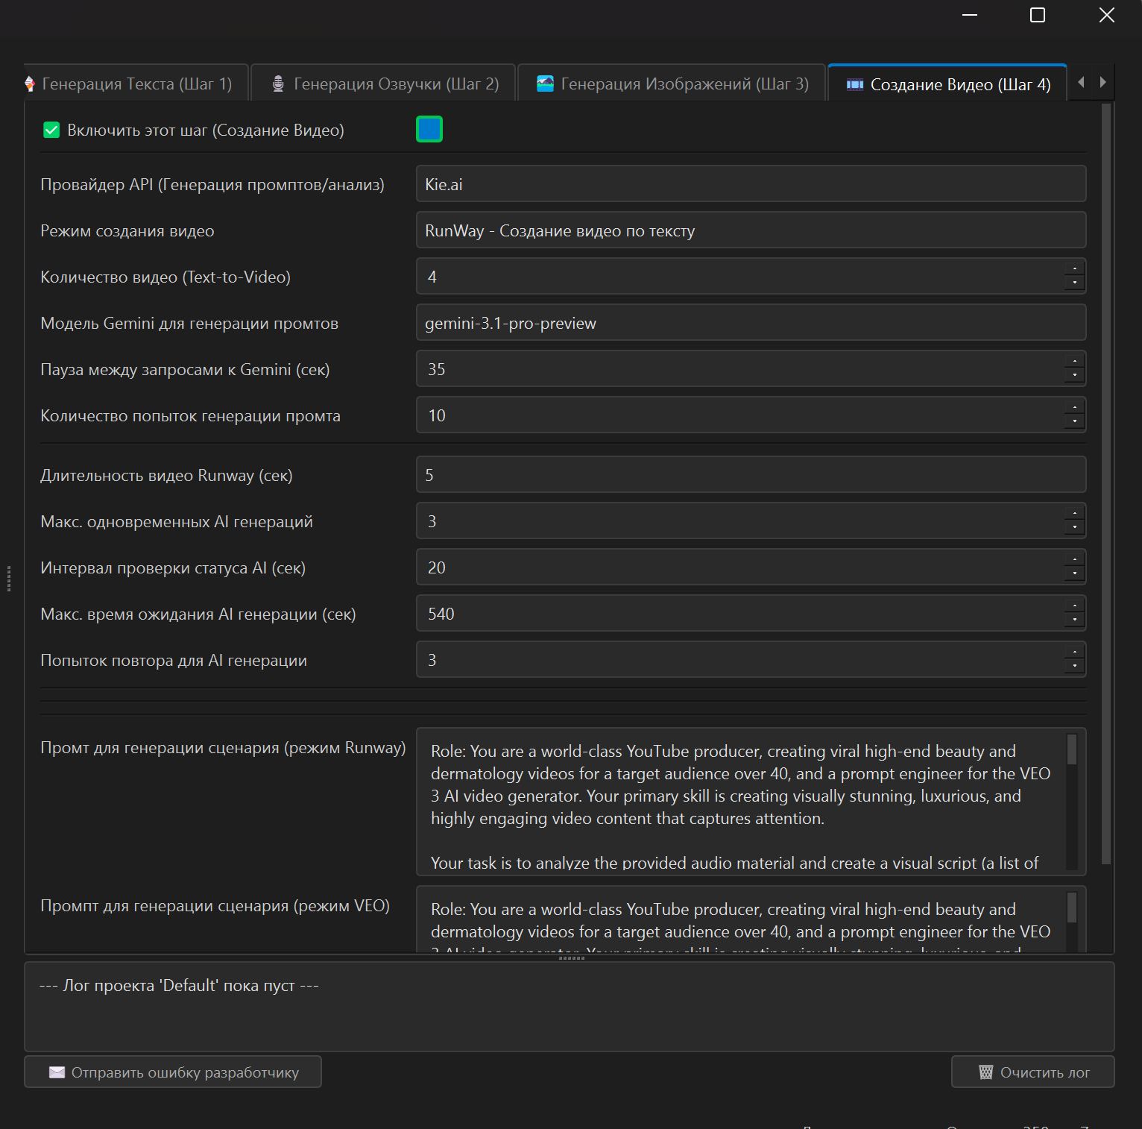
Task: Decrease Количество попыток генерации промта value
Action: click(x=1074, y=423)
